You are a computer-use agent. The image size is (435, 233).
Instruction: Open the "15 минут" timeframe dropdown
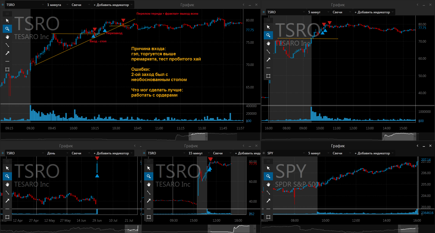point(199,153)
